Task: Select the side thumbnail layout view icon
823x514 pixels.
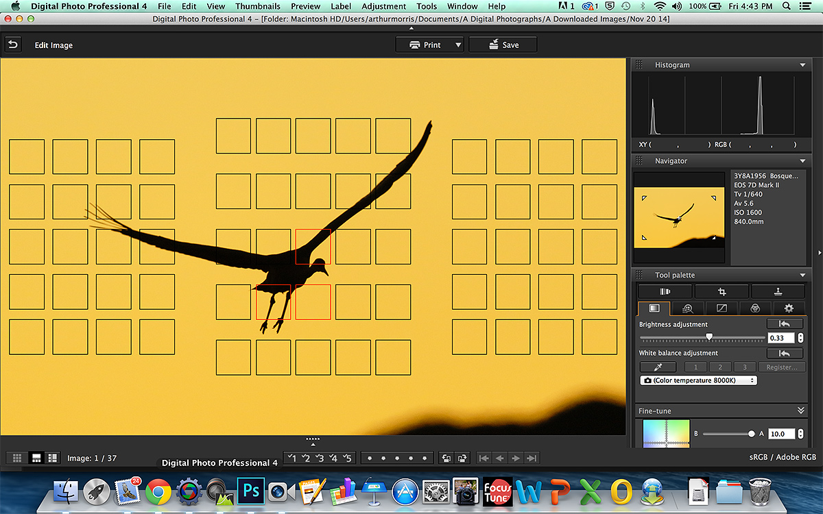Action: 53,458
